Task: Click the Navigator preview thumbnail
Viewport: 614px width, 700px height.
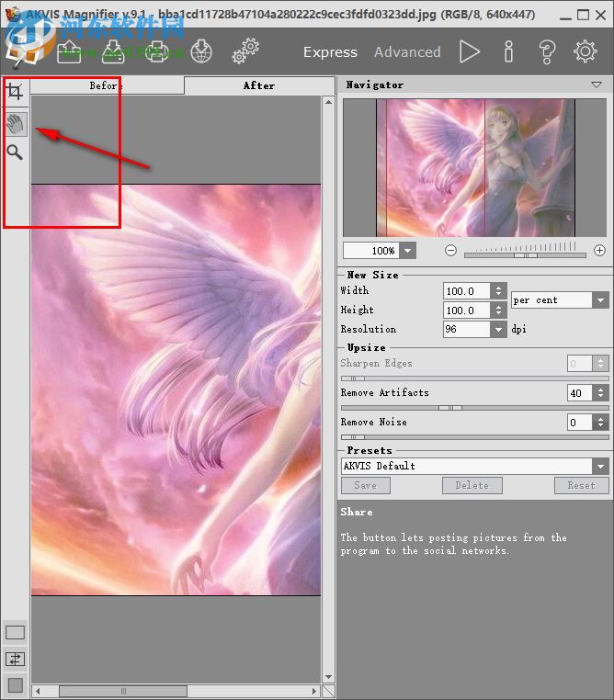Action: point(475,168)
